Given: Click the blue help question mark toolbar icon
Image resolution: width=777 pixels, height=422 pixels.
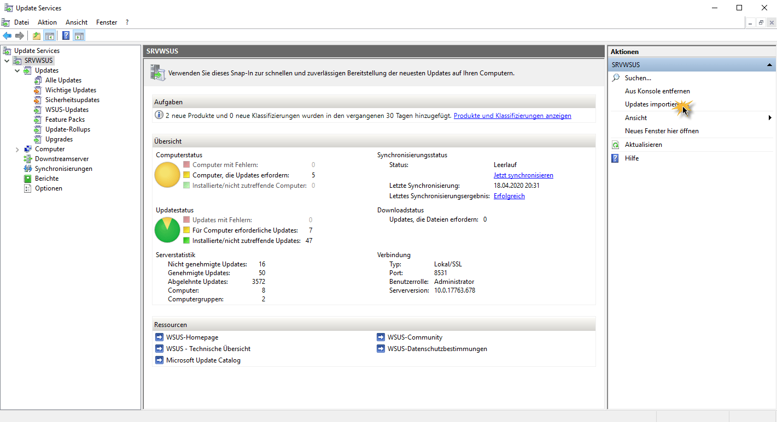Looking at the screenshot, I should coord(66,36).
